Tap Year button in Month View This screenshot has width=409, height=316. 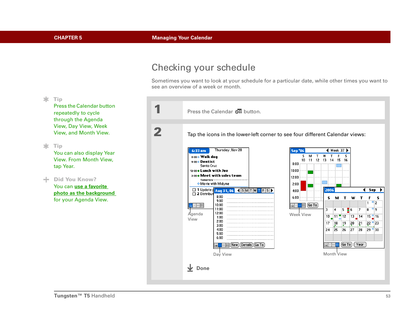pyautogui.click(x=360, y=245)
